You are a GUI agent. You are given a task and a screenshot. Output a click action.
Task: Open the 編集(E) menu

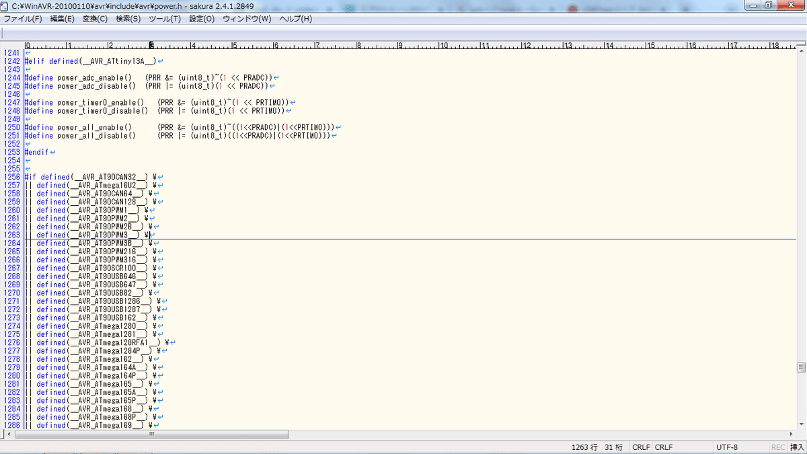click(63, 19)
